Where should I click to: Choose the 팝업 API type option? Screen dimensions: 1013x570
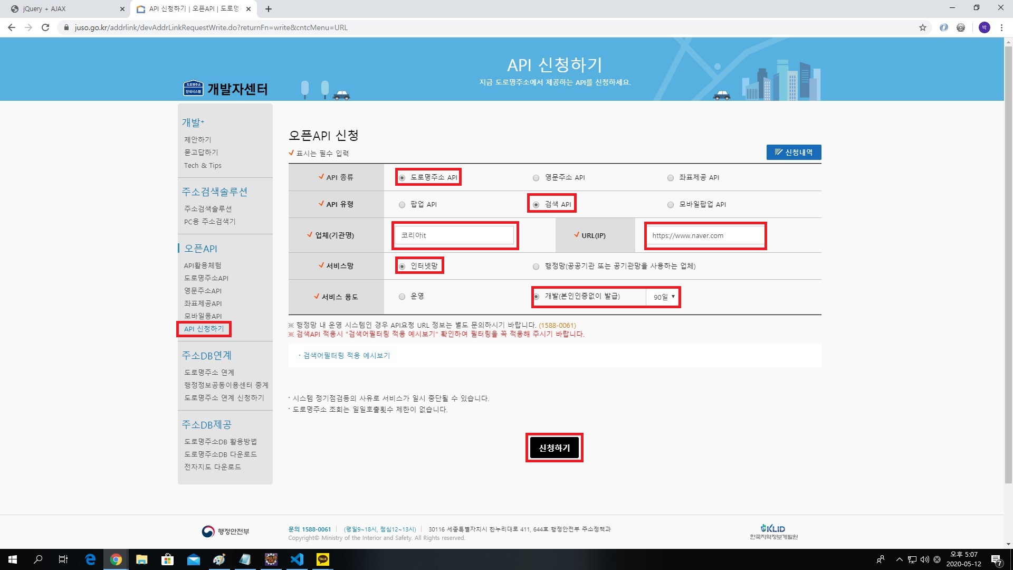click(402, 205)
